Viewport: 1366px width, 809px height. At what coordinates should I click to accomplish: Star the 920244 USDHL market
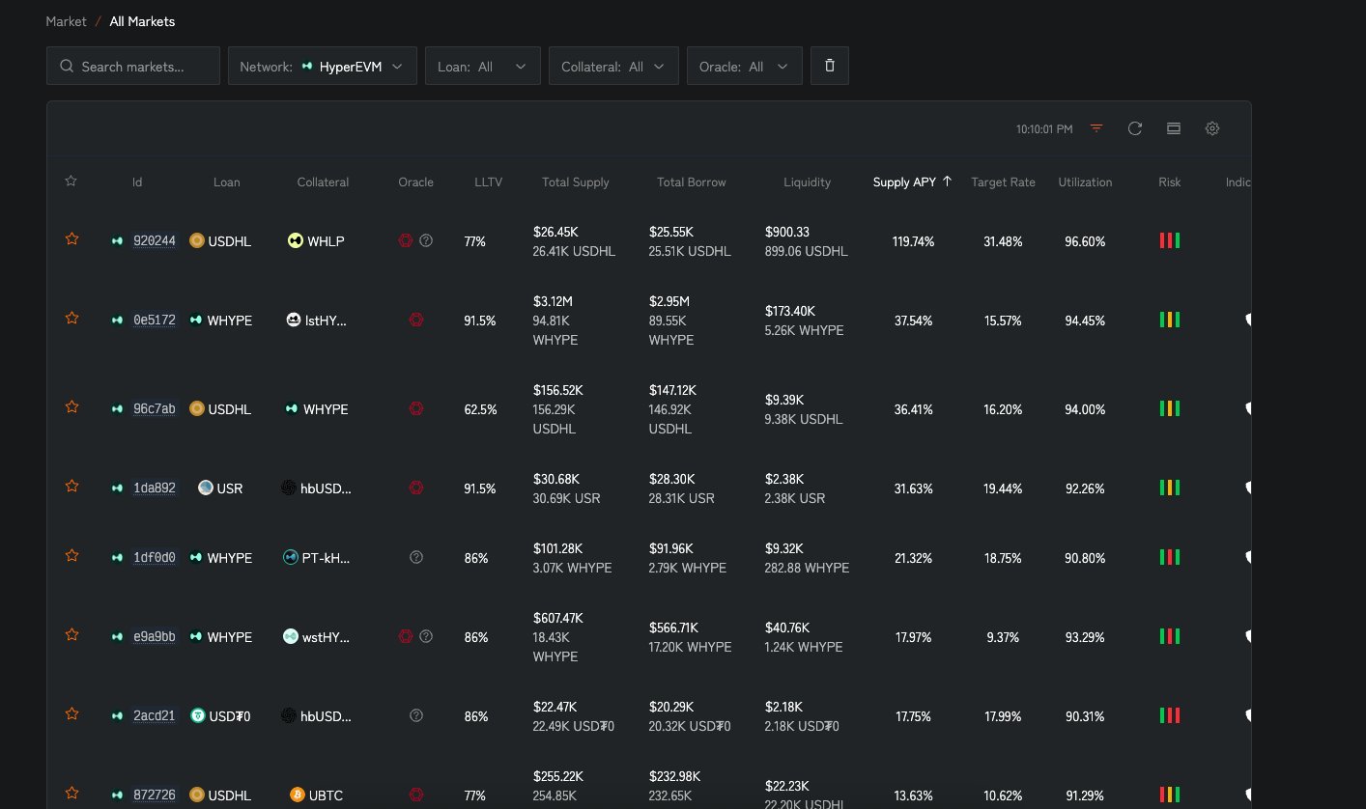click(71, 239)
